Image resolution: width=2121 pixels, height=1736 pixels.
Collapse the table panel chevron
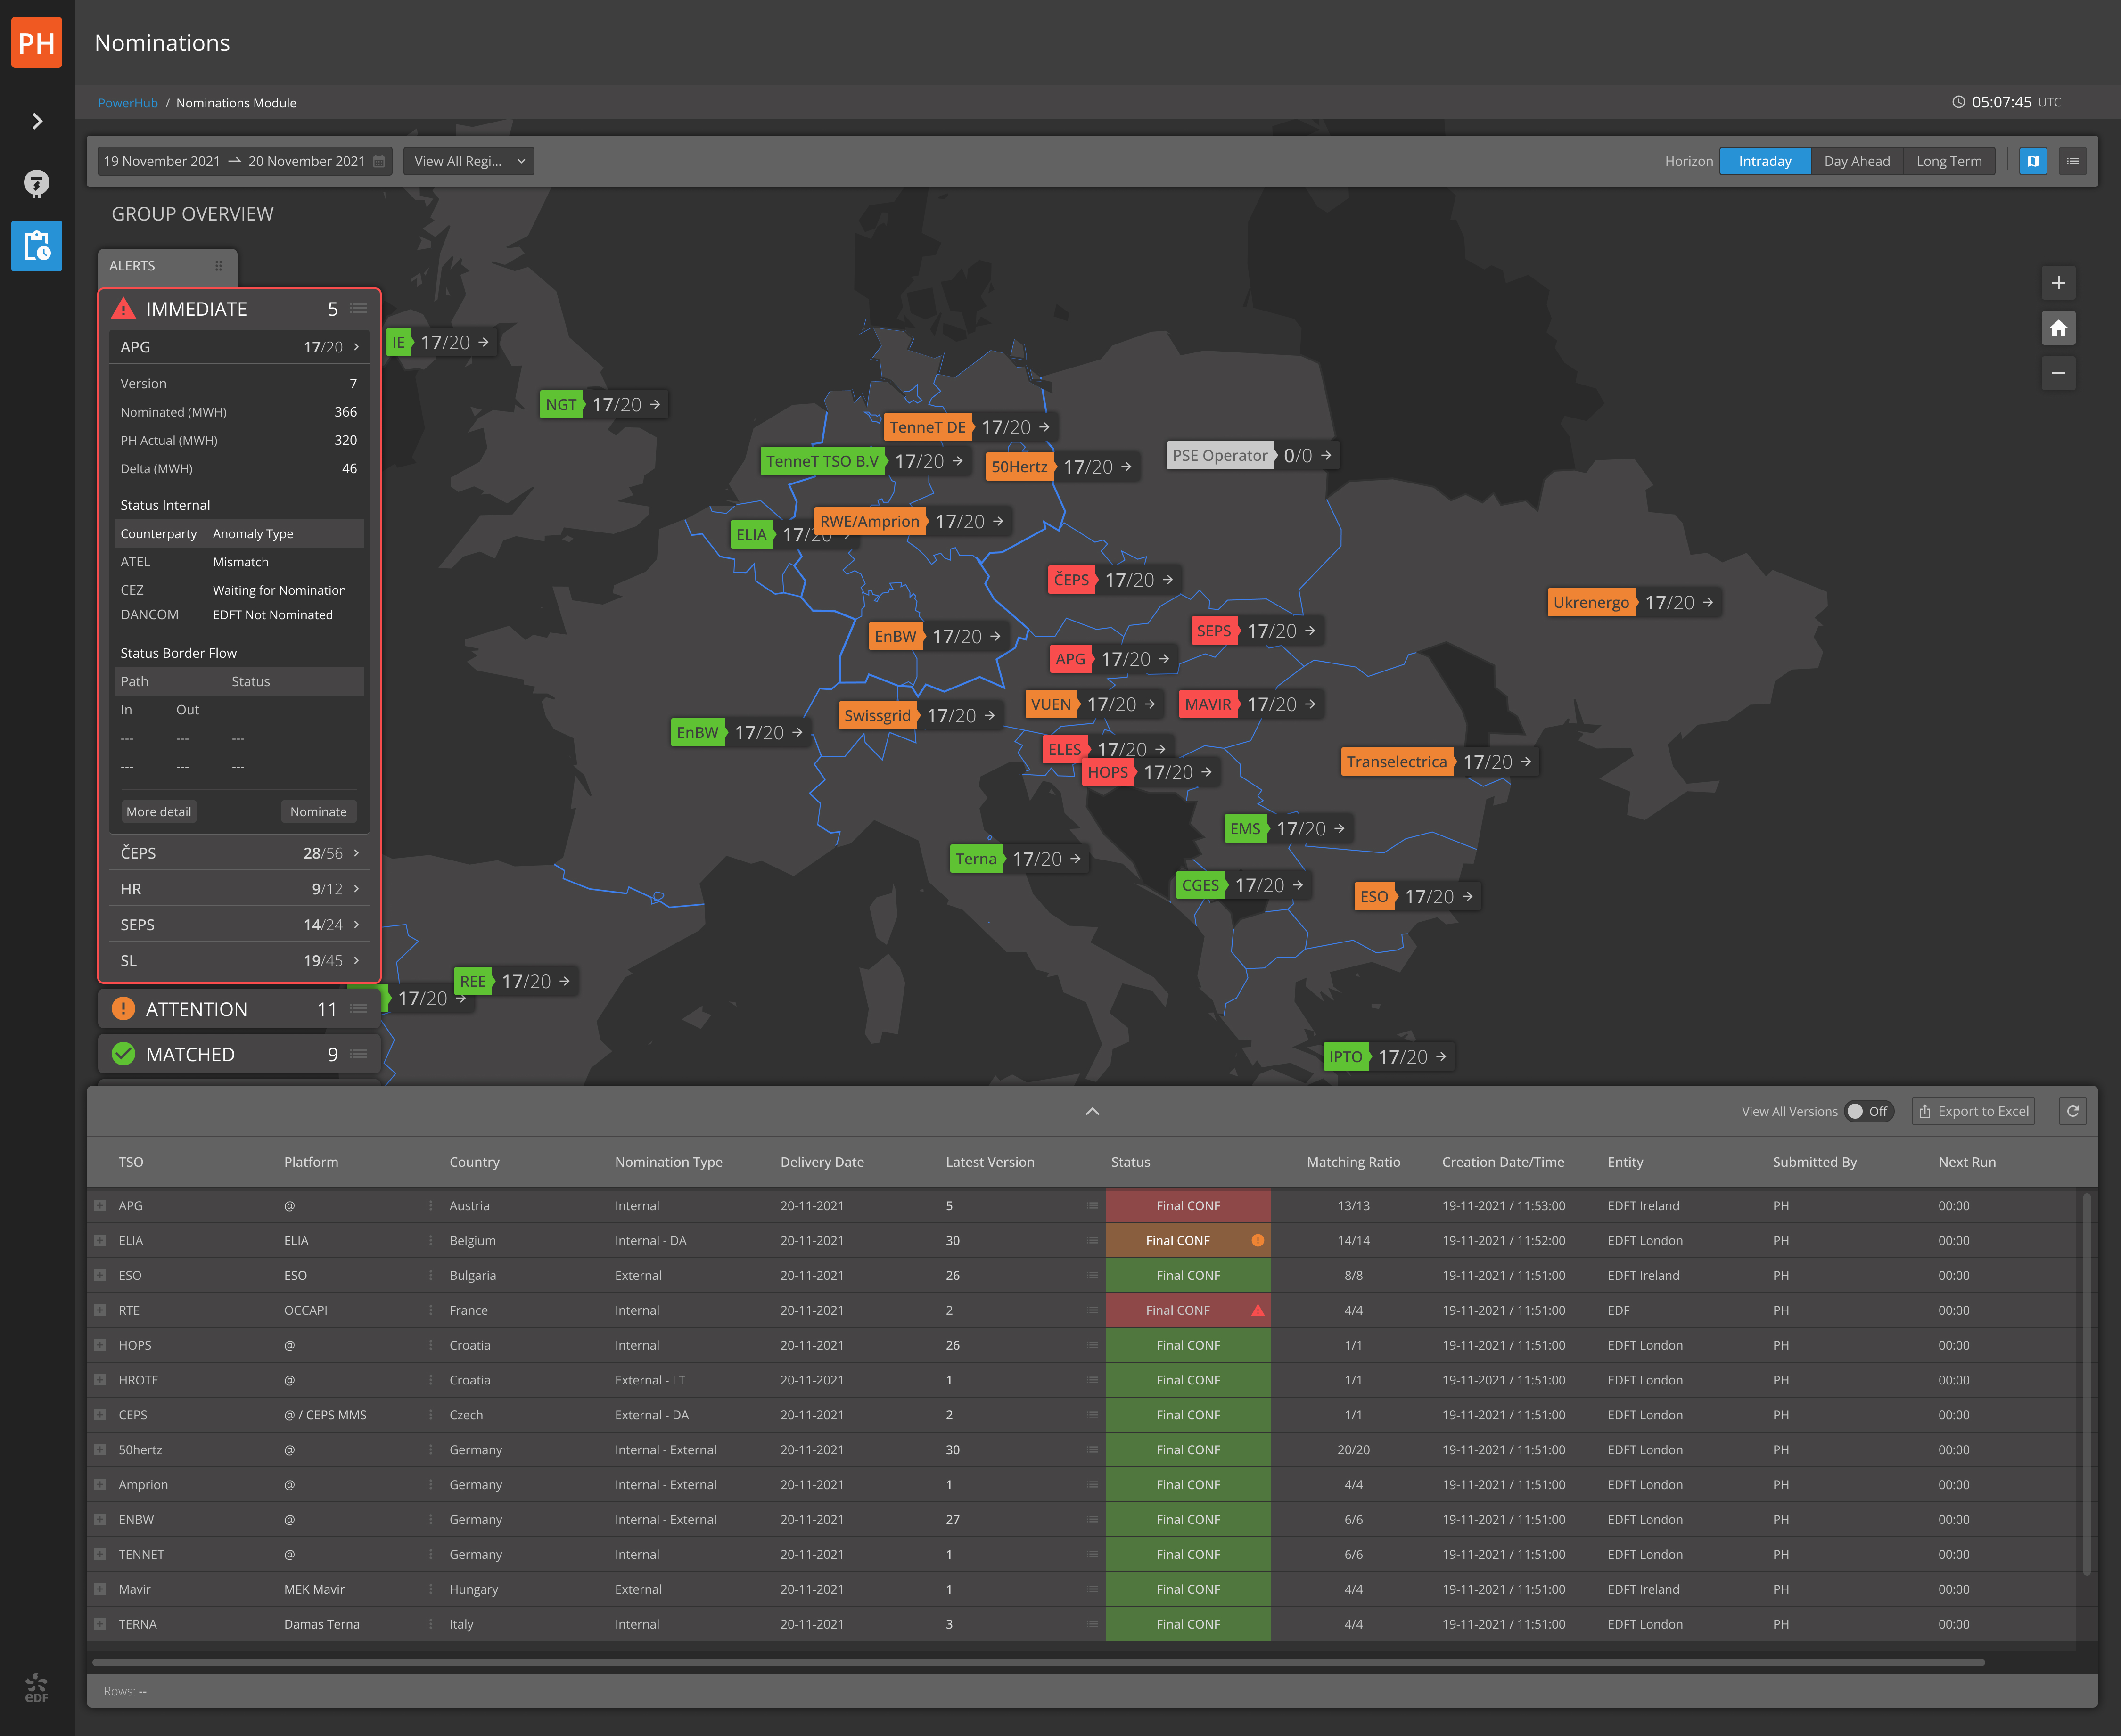[1092, 1111]
